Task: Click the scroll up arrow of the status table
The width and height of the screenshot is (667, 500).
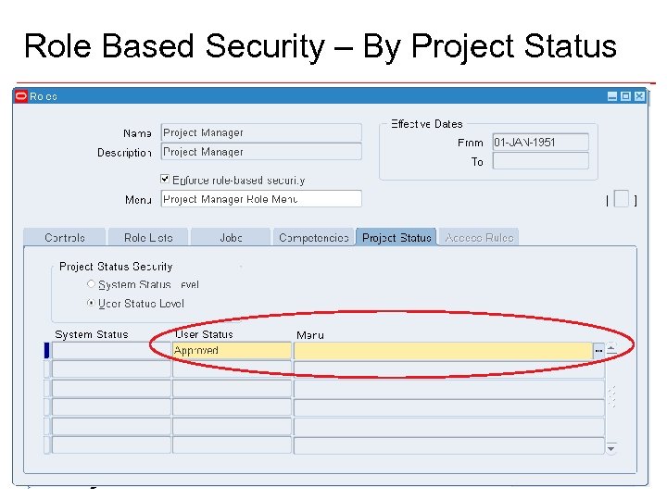Action: (x=611, y=349)
